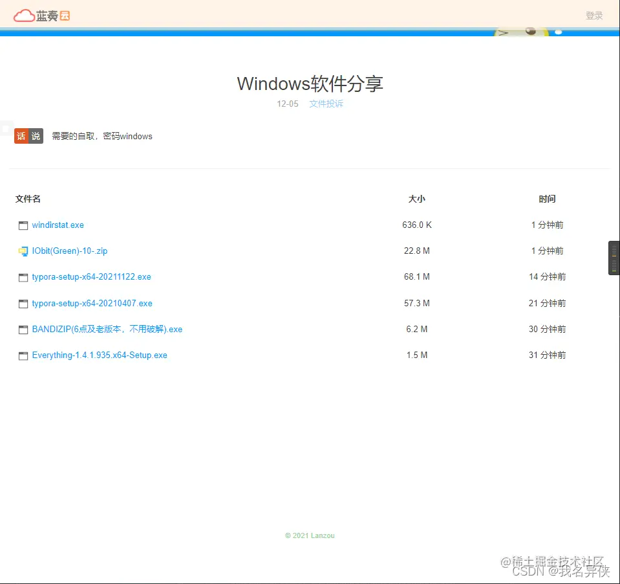620x584 pixels.
Task: Click the © 2021 Lanzou footer text
Action: click(310, 535)
